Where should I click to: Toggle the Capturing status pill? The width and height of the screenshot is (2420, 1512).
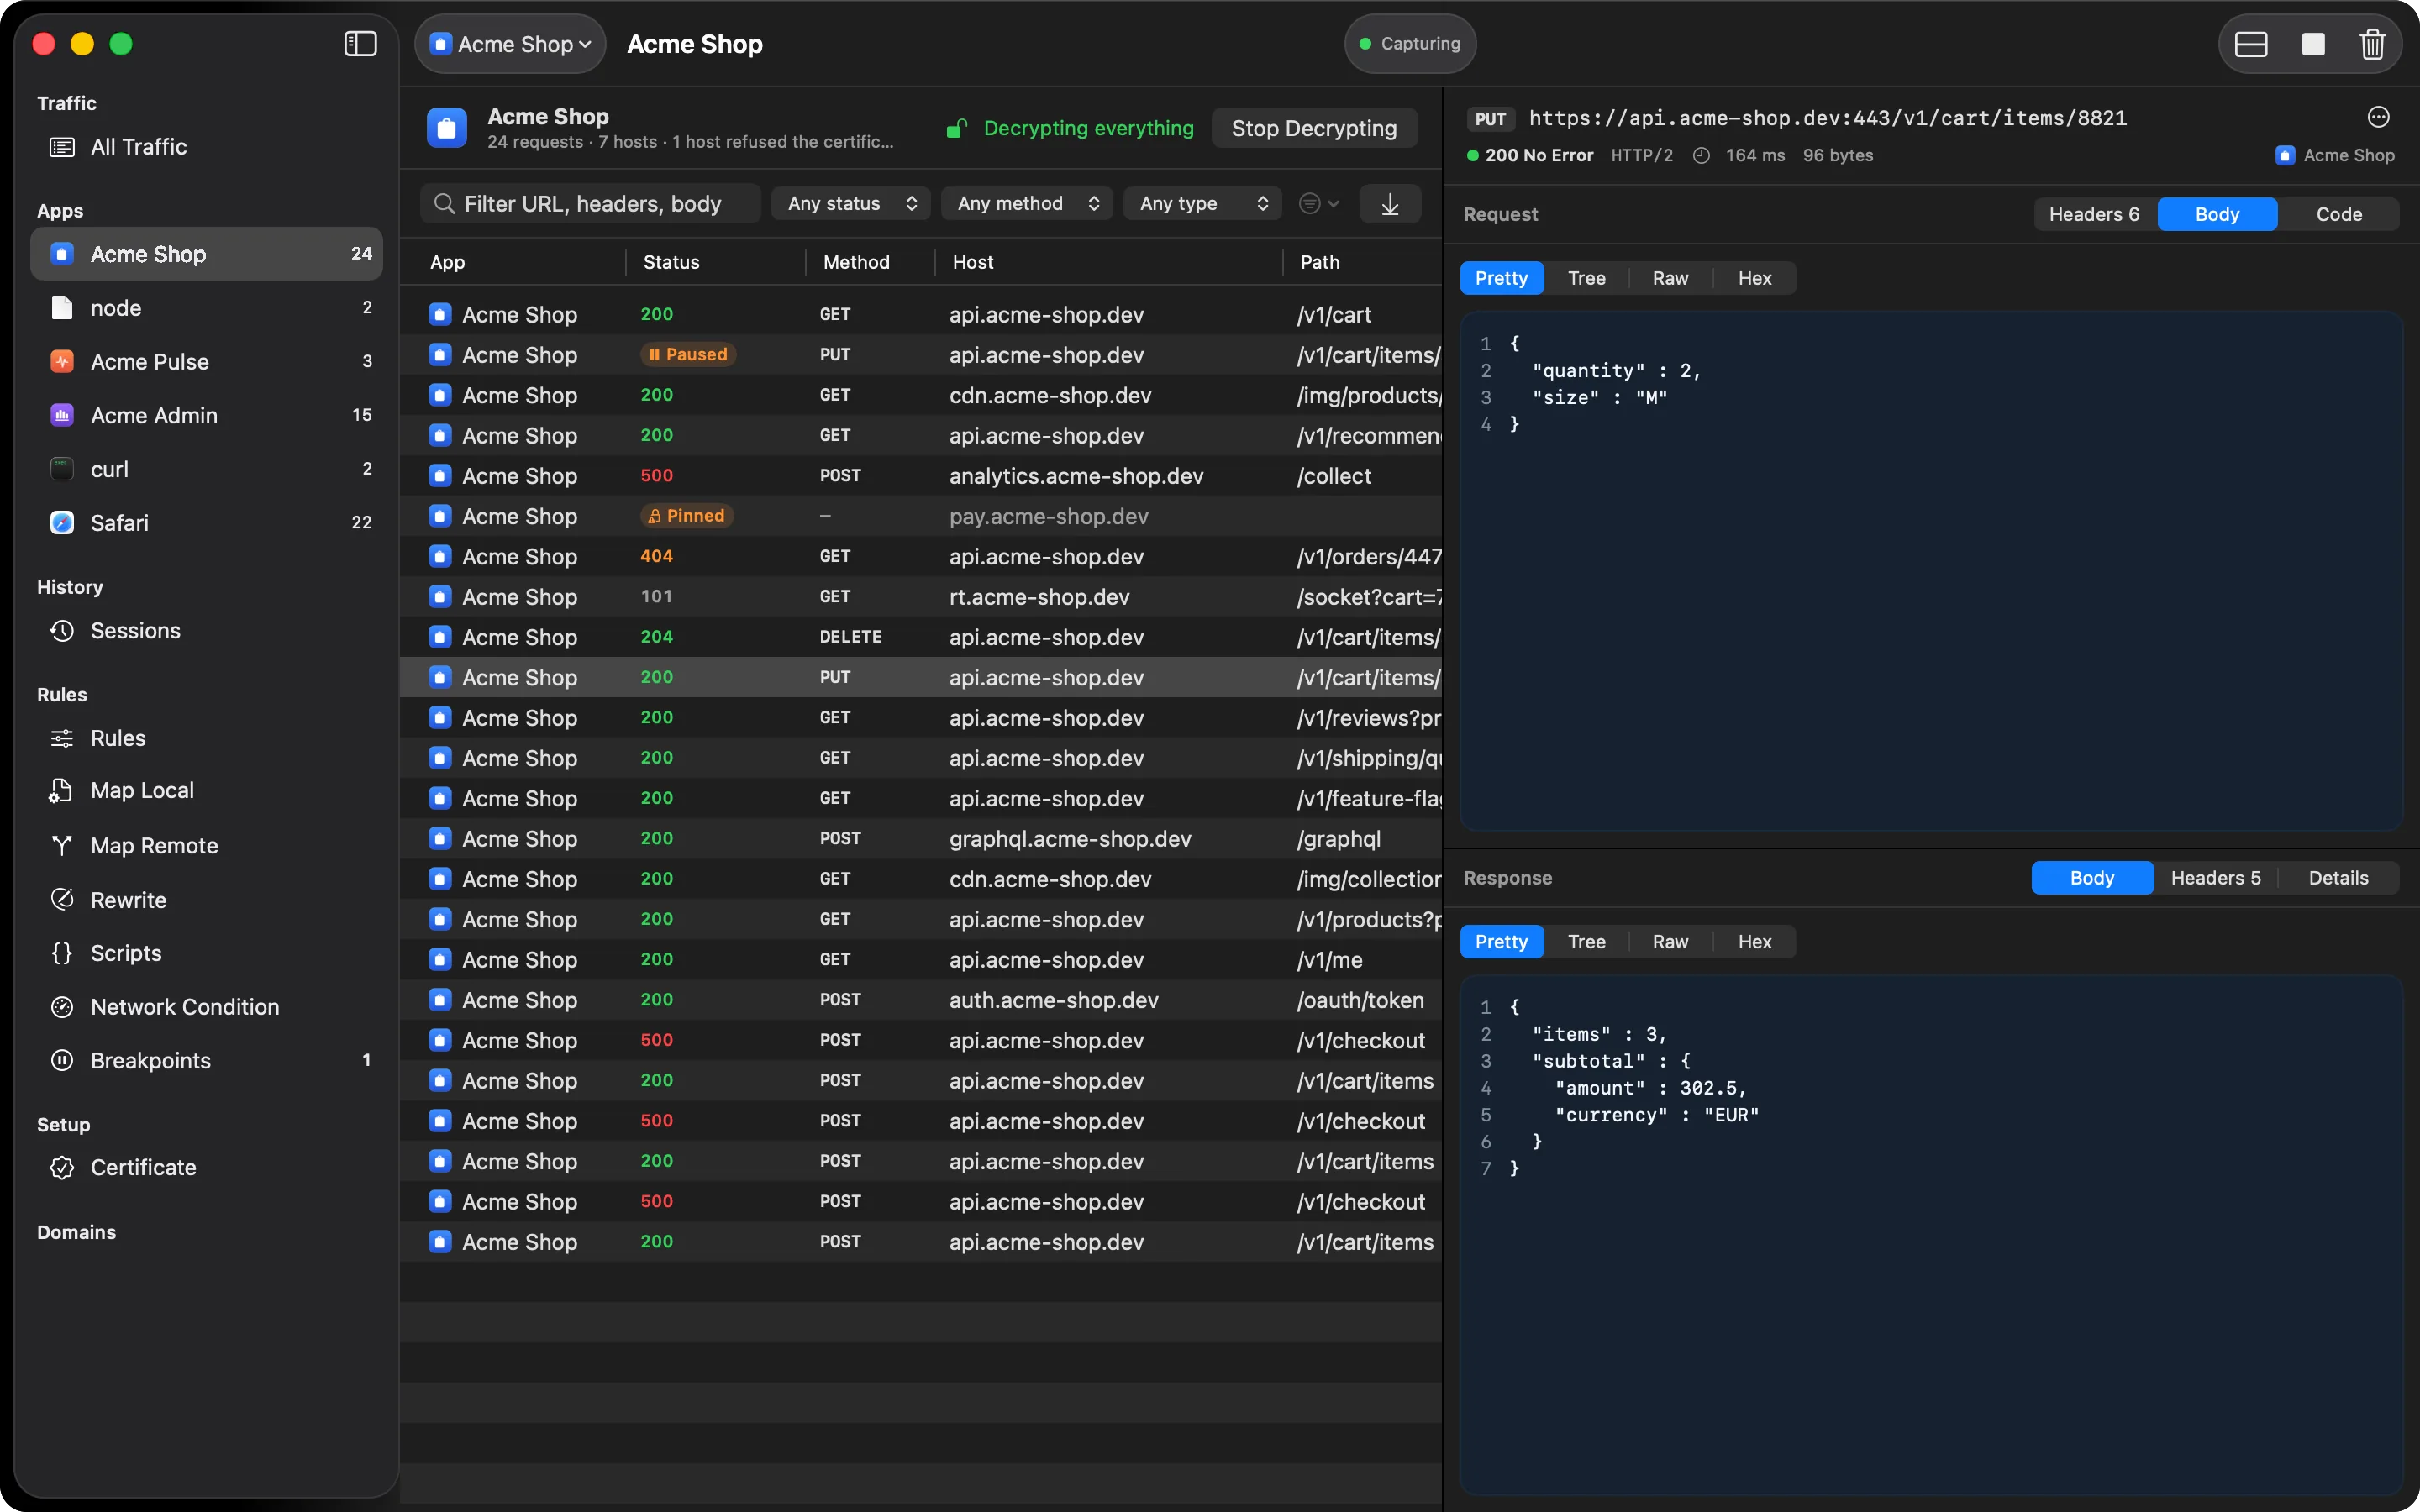[1410, 44]
